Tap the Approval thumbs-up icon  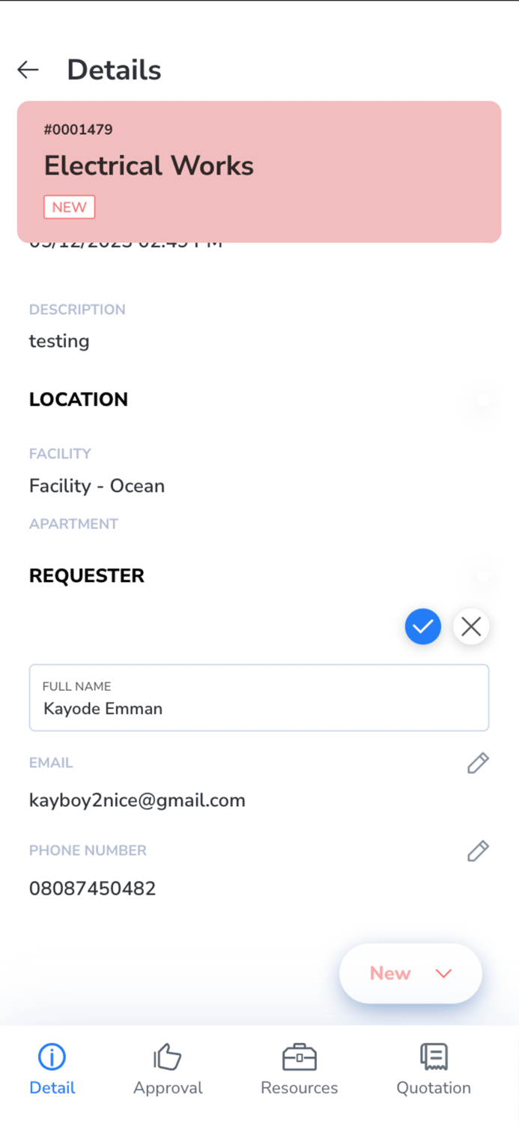pyautogui.click(x=168, y=1057)
